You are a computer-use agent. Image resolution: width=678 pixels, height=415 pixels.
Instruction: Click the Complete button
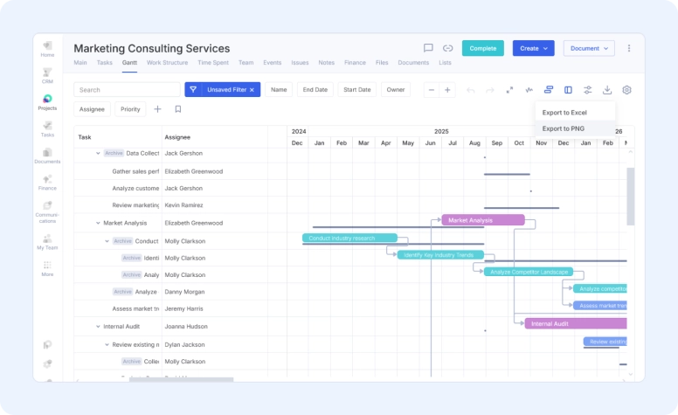483,48
